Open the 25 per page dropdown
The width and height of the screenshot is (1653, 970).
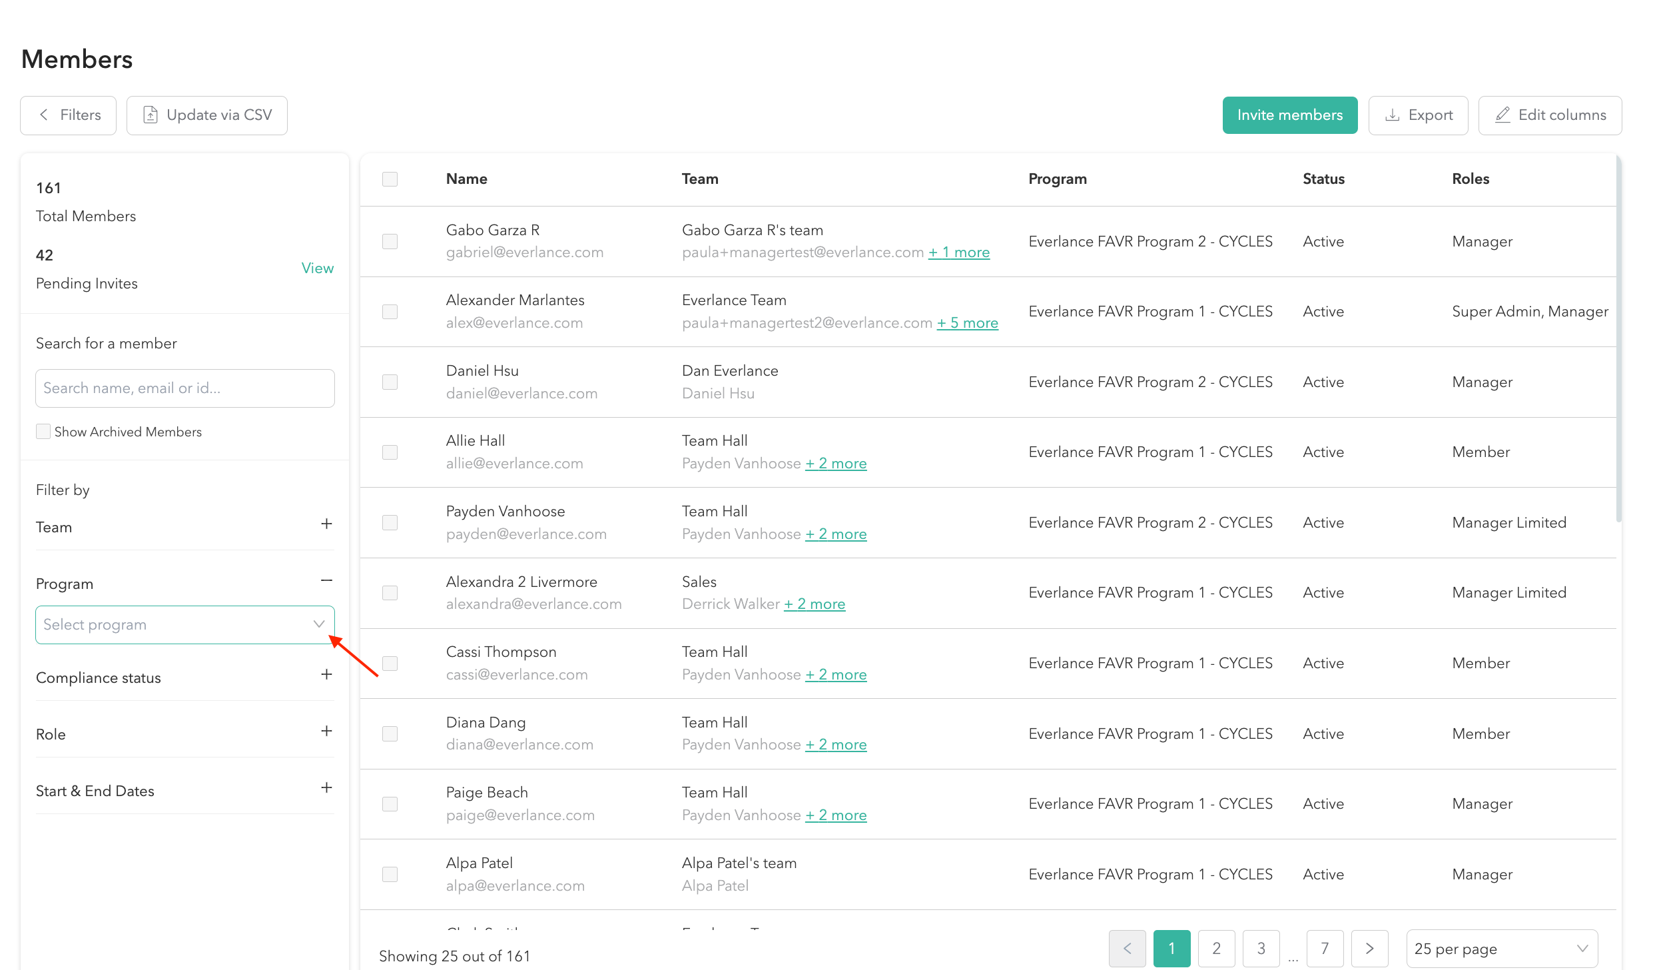(1501, 947)
